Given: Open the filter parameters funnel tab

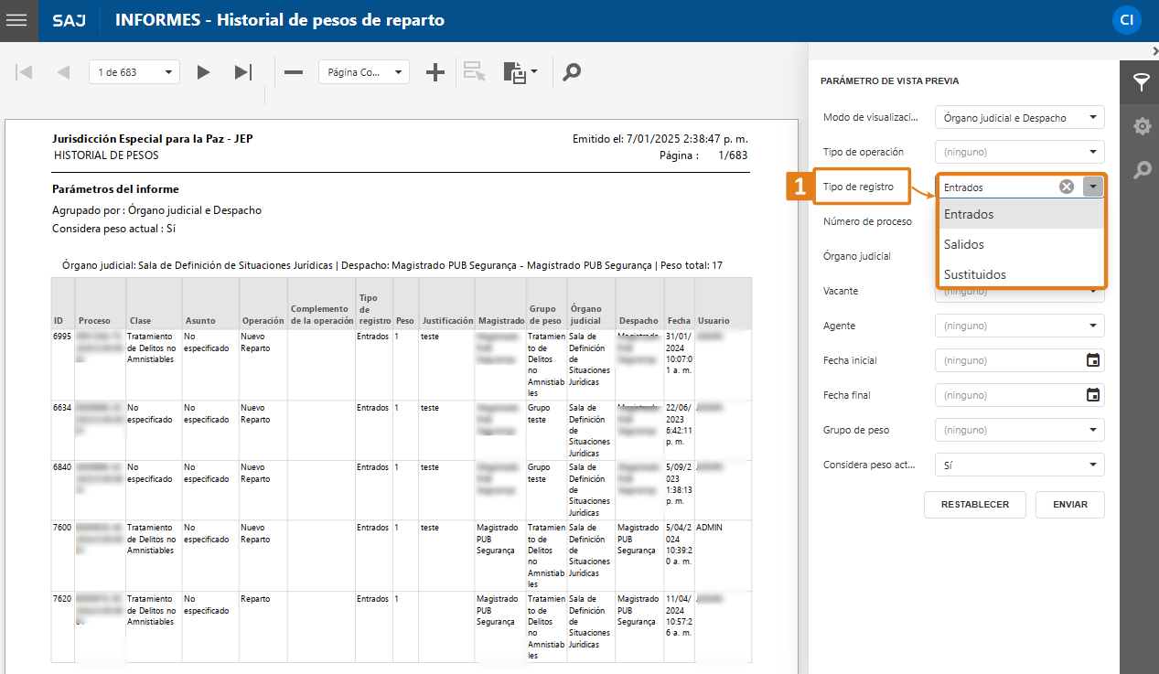Looking at the screenshot, I should pos(1141,82).
